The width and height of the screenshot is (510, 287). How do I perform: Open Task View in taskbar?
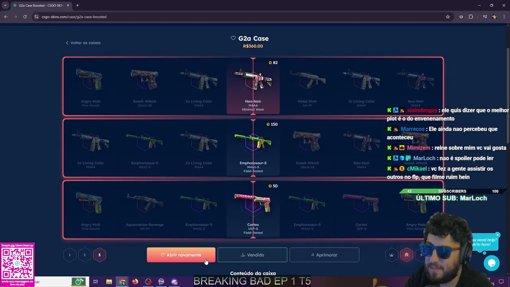point(96,282)
